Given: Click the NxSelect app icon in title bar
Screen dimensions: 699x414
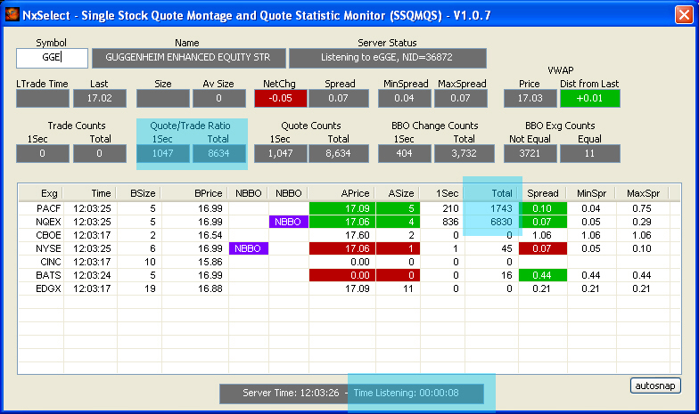Looking at the screenshot, I should (x=12, y=14).
